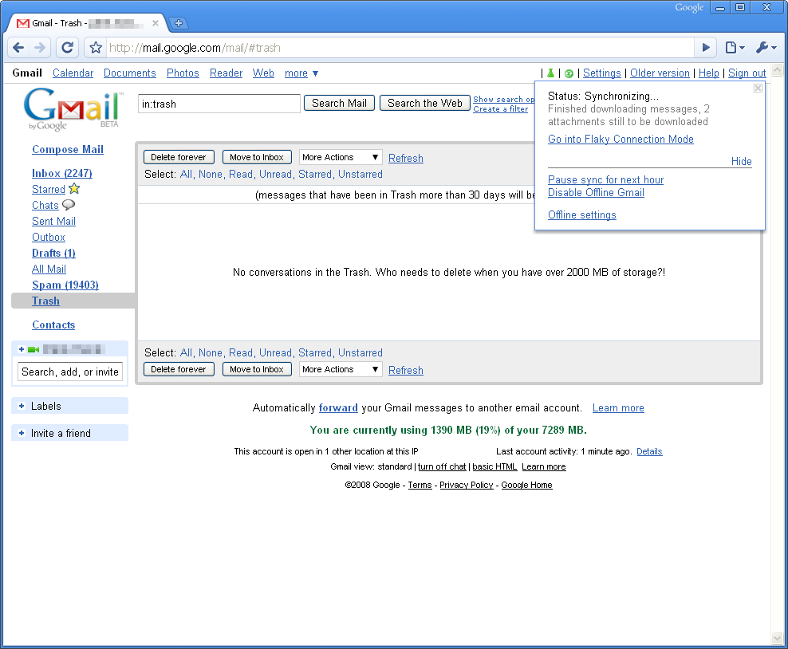
Task: Close the Gmail - Trash tab
Action: click(x=156, y=23)
